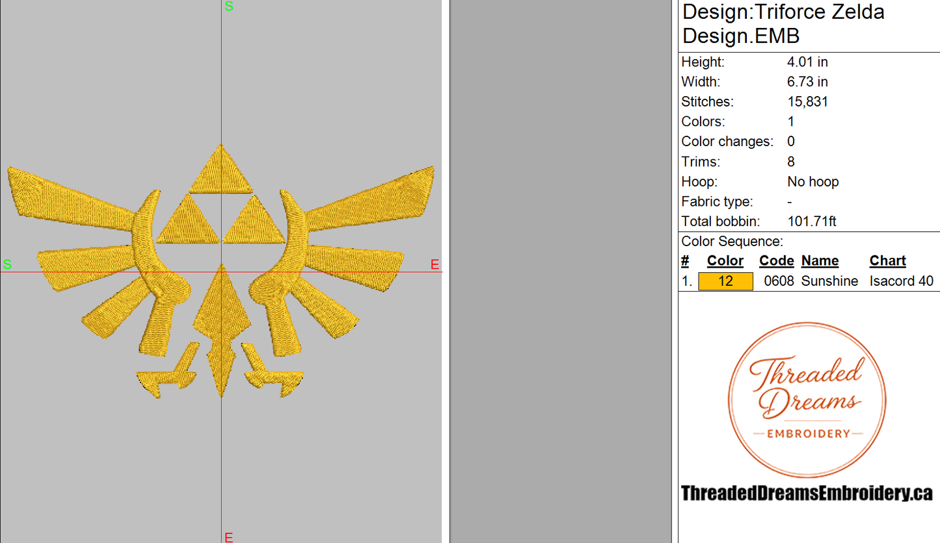Select the Height value '4.01 in'
The height and width of the screenshot is (543, 940).
click(807, 62)
